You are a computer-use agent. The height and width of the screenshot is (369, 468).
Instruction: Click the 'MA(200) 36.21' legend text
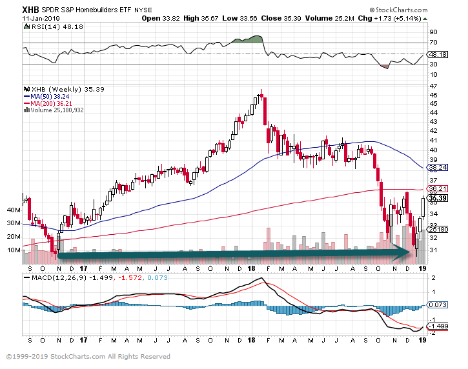pyautogui.click(x=51, y=104)
